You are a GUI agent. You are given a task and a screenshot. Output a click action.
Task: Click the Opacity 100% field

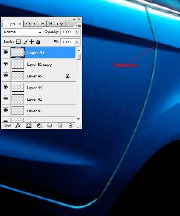(67, 32)
